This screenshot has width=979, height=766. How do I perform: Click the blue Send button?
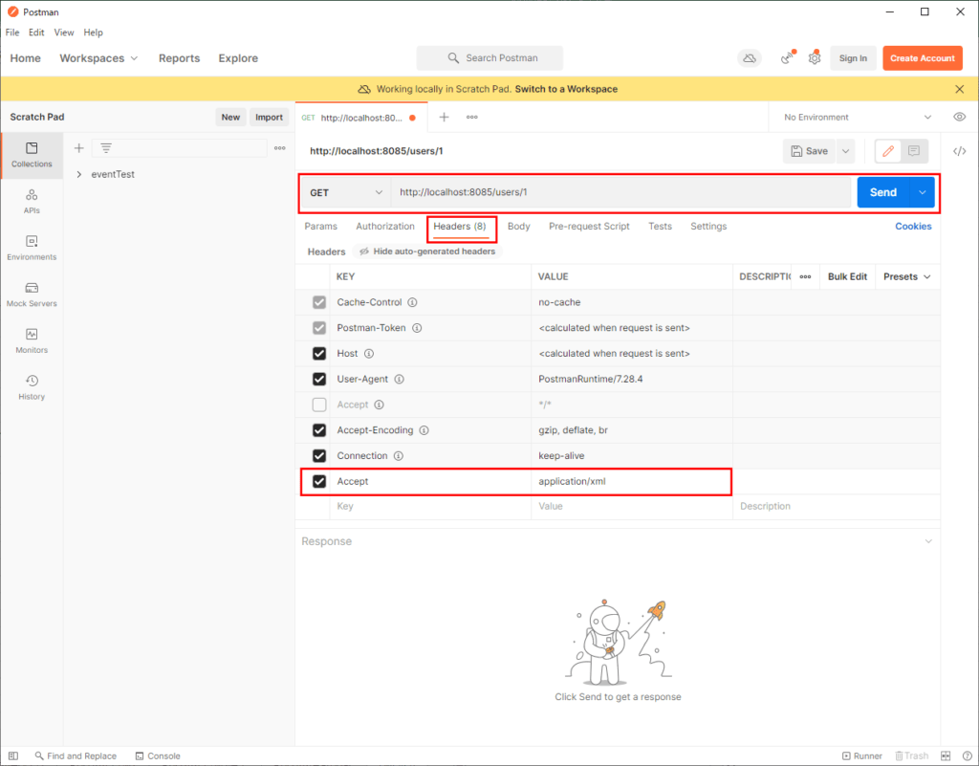tap(882, 192)
